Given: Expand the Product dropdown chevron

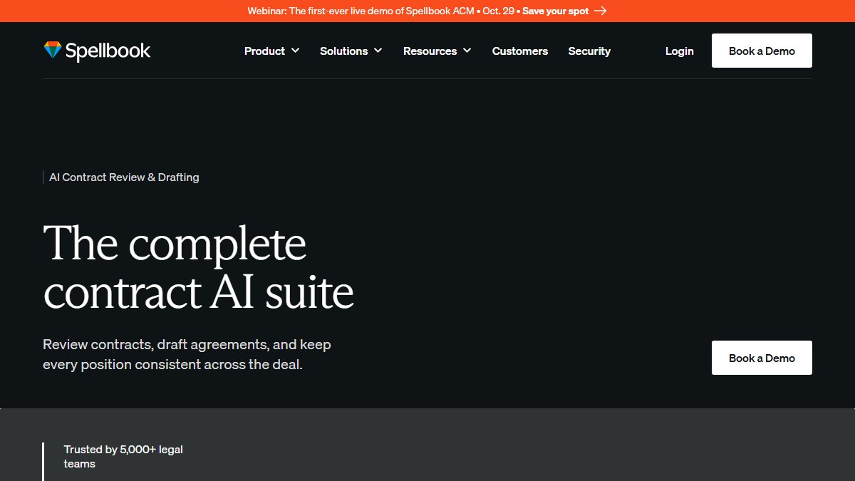Looking at the screenshot, I should click(x=295, y=51).
